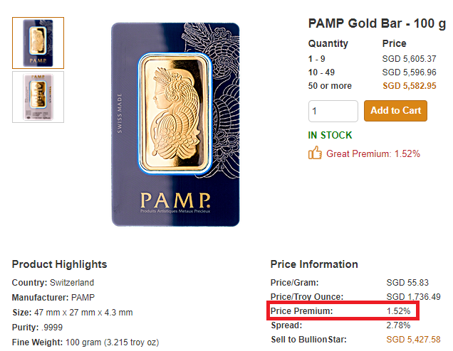Click the Add to Cart button
453x351 pixels.
pos(395,111)
